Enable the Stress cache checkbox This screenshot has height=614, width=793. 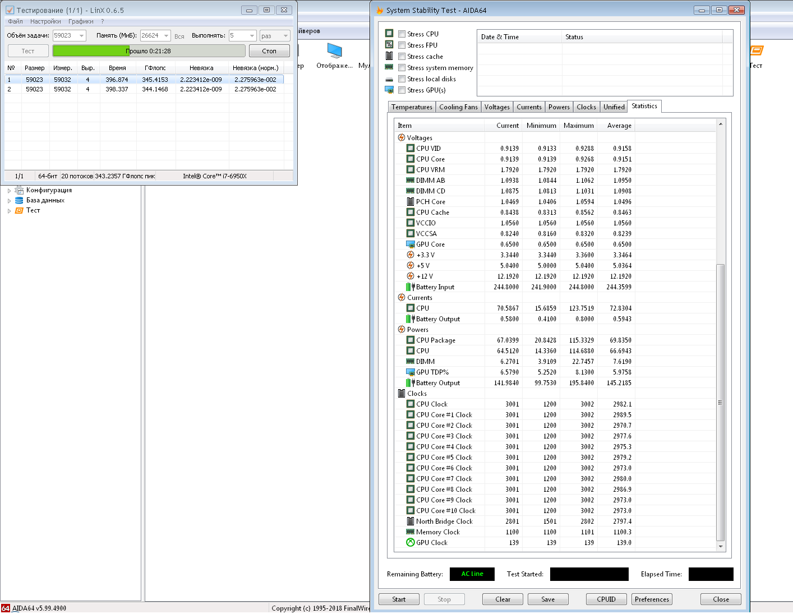(x=402, y=56)
